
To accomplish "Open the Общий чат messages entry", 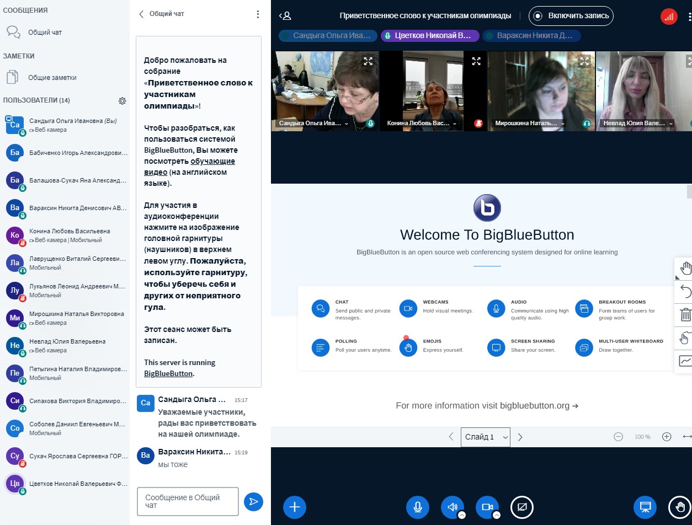I will (x=65, y=32).
